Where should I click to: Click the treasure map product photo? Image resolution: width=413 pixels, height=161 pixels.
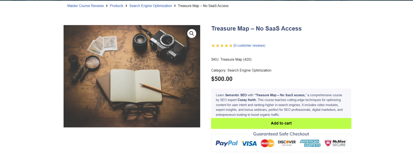[132, 76]
